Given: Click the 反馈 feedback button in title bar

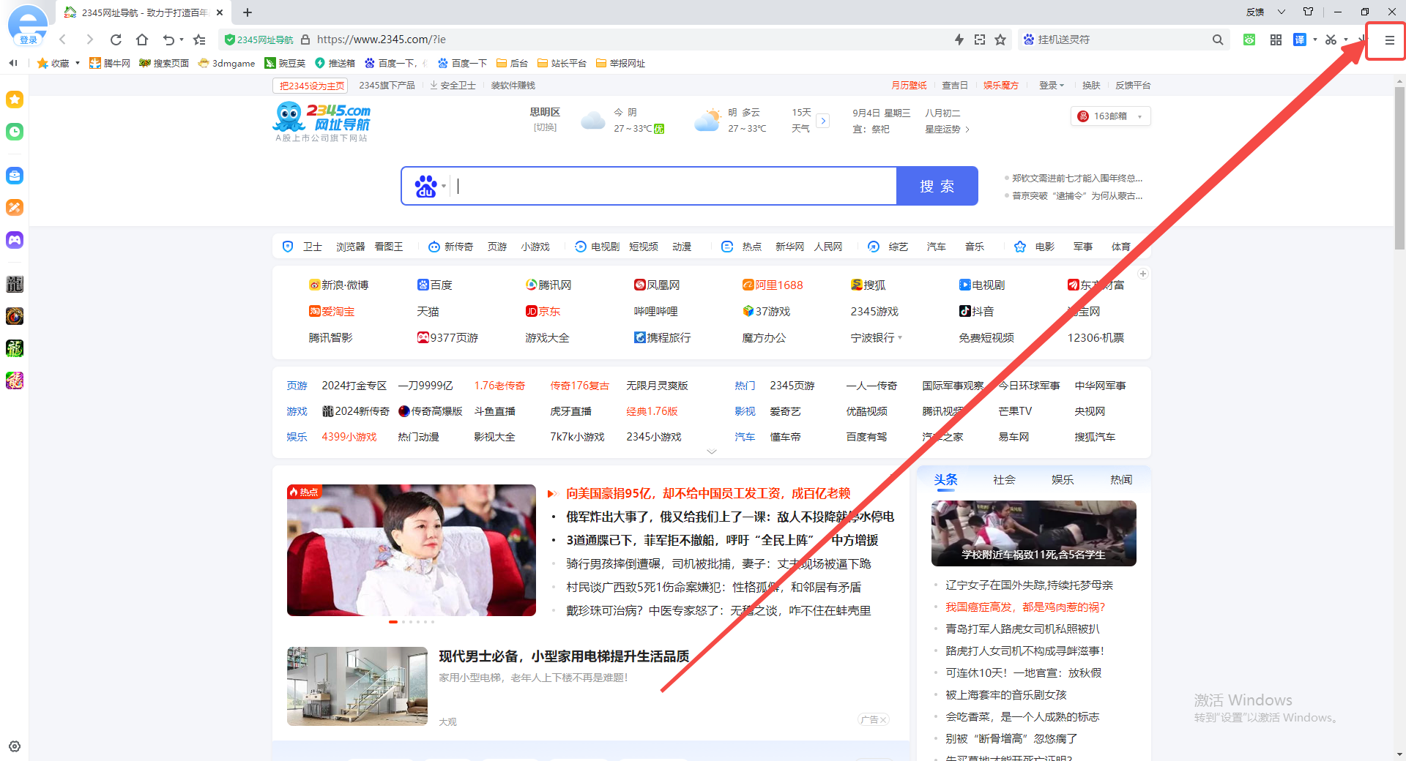Looking at the screenshot, I should pyautogui.click(x=1255, y=12).
